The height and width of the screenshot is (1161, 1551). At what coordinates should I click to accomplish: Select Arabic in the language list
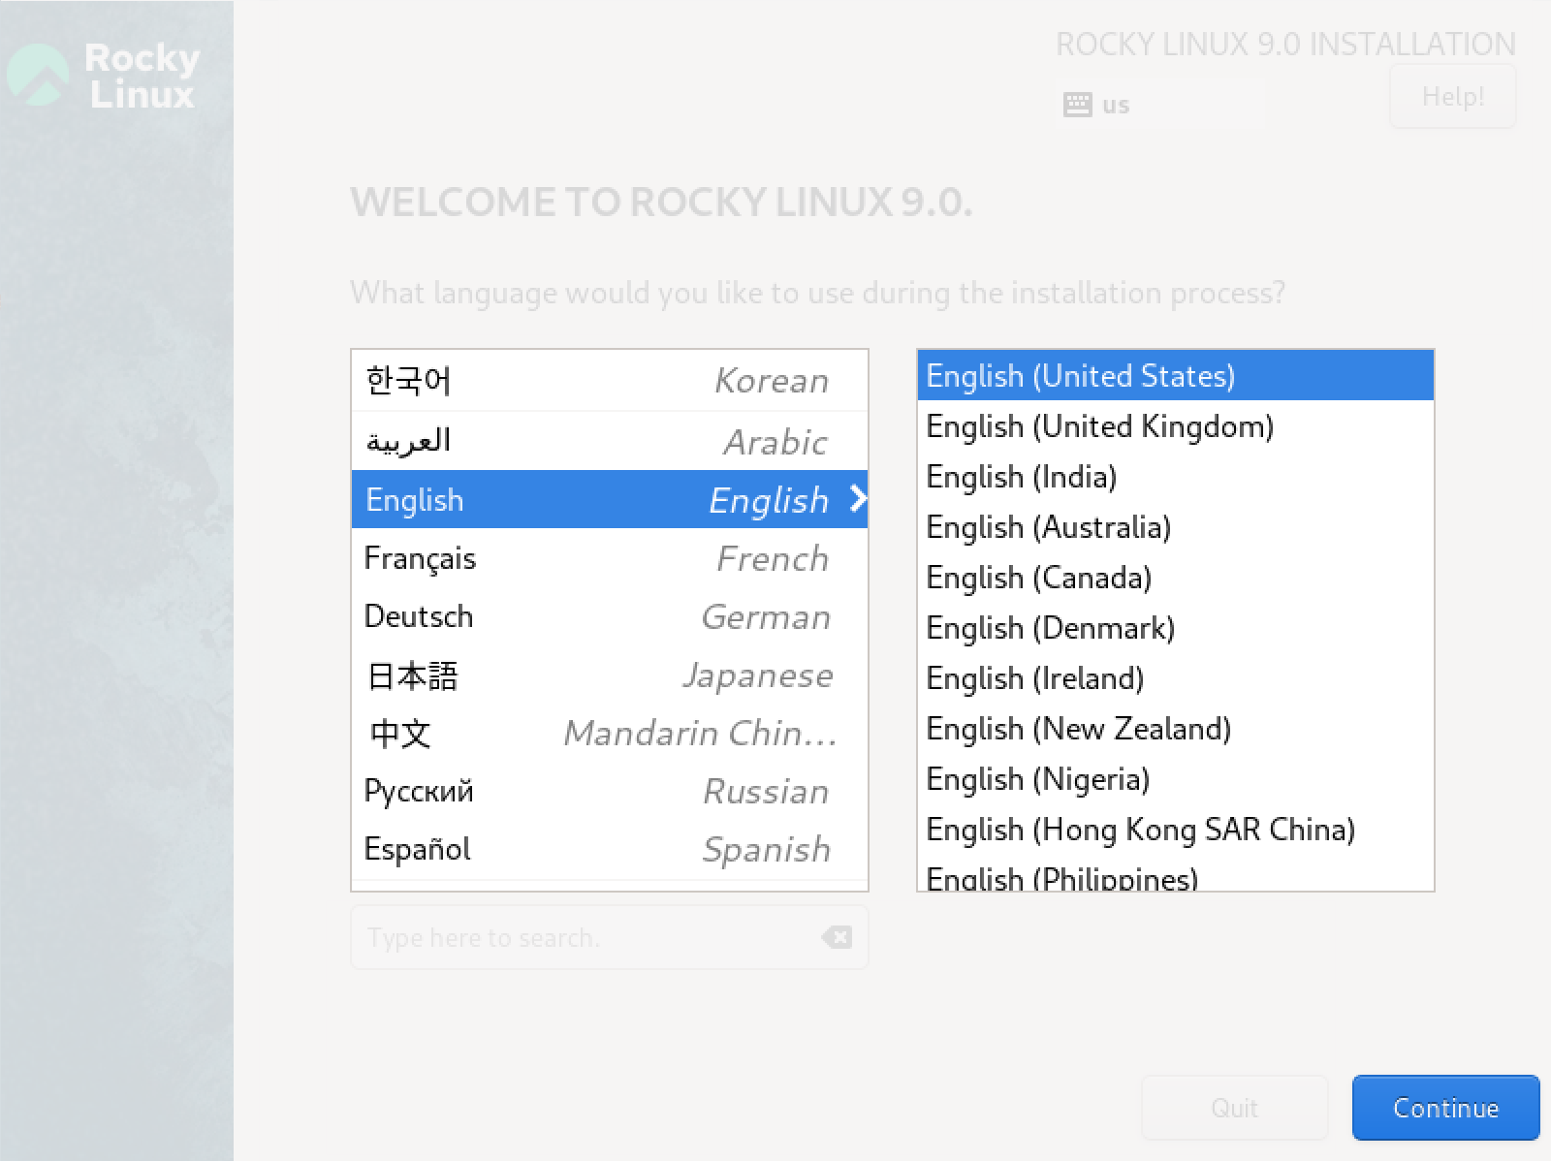point(609,441)
